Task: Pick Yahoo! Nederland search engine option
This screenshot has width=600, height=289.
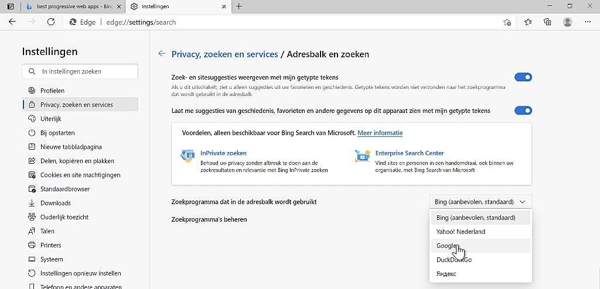Action: [461, 232]
